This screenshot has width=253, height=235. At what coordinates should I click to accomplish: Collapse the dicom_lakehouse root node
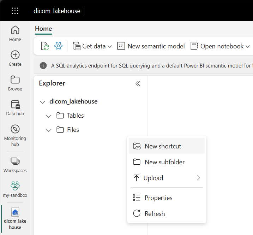tap(43, 102)
